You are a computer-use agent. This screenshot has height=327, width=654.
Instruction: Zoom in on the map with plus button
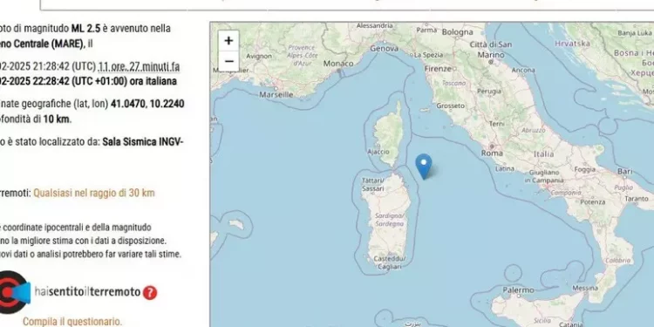pos(228,41)
